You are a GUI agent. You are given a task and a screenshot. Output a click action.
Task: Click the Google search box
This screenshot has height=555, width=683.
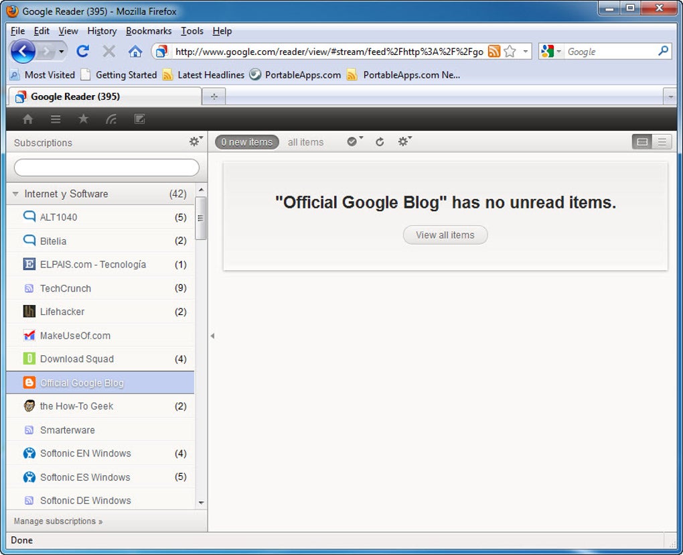[x=610, y=52]
